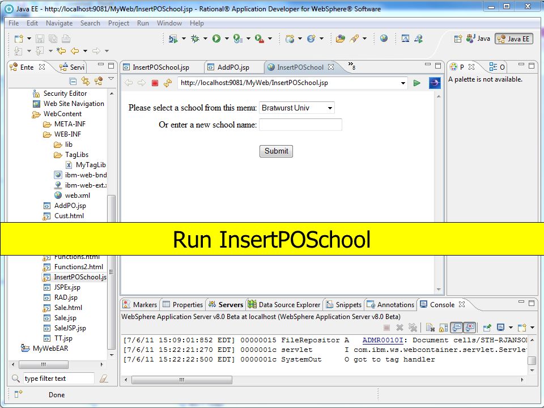
Task: Open the File menu
Action: 14,23
